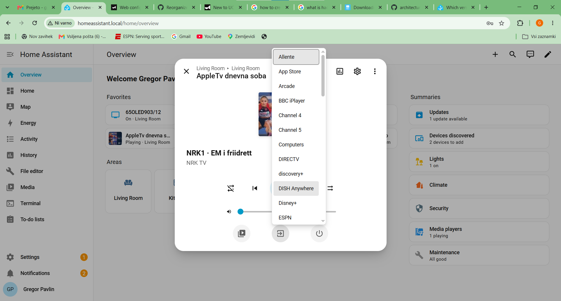Collapse the Home Assistant sidebar menu
This screenshot has width=561, height=301.
10,54
